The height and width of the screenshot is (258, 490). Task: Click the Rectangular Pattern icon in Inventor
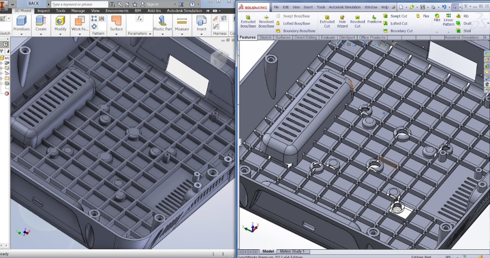[94, 19]
